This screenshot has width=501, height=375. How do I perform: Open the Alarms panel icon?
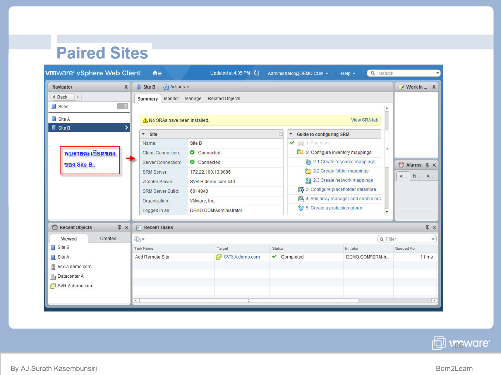click(x=401, y=165)
